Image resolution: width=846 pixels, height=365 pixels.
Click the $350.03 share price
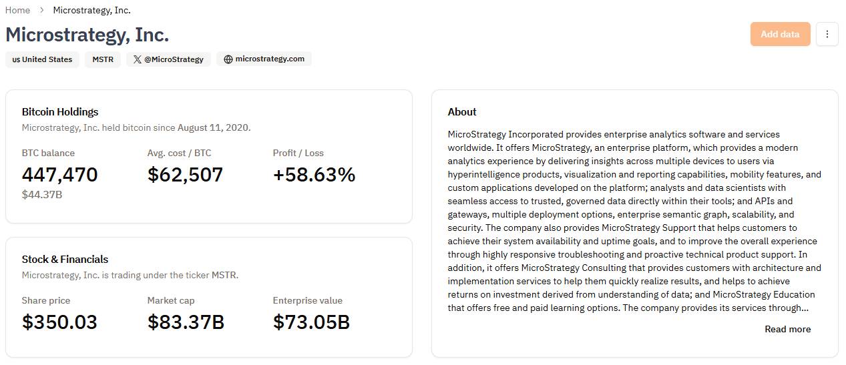point(59,322)
